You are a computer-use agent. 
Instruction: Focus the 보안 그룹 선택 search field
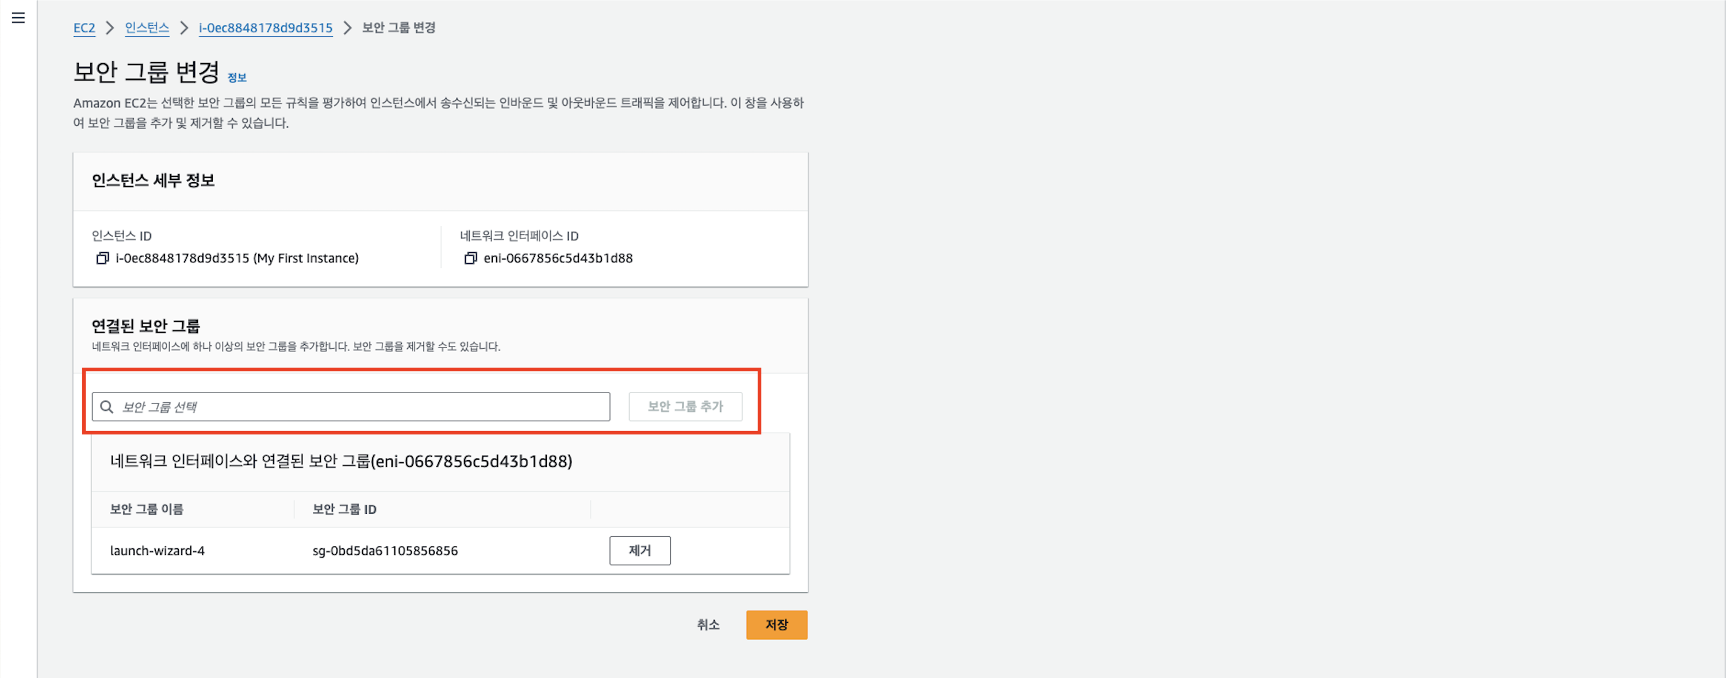[x=362, y=407]
